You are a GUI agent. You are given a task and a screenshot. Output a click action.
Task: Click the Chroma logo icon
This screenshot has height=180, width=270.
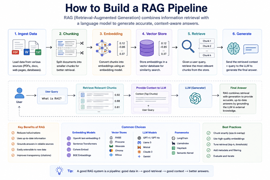pyautogui.click(x=111, y=150)
